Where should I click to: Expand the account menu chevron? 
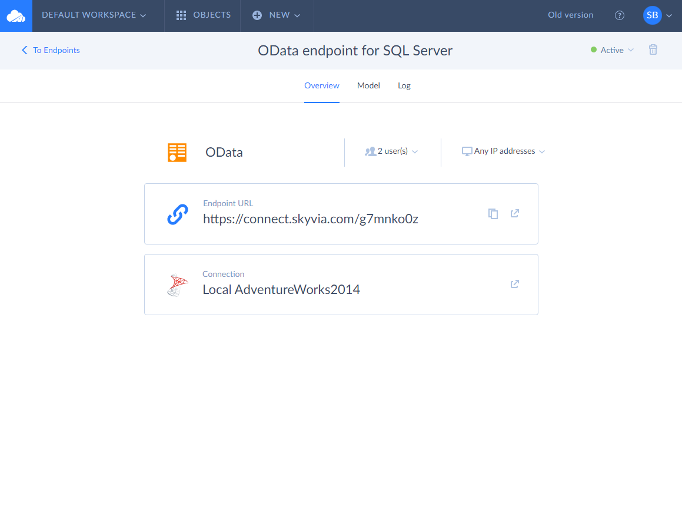point(670,16)
